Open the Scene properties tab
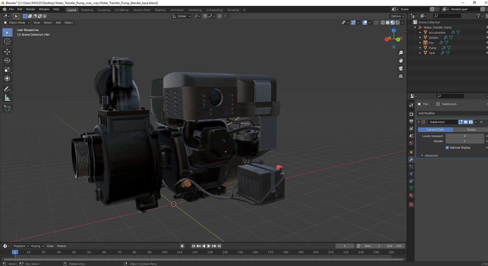 411,136
